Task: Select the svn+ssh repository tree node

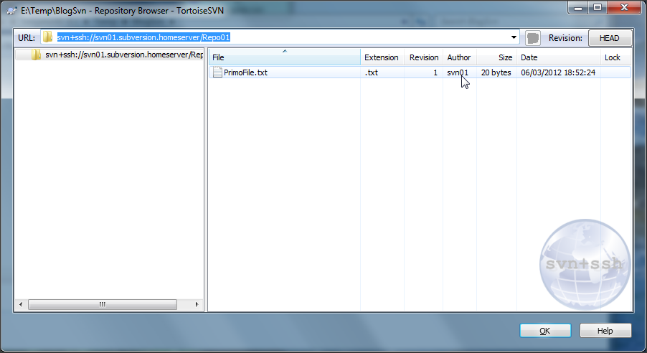Action: point(124,55)
